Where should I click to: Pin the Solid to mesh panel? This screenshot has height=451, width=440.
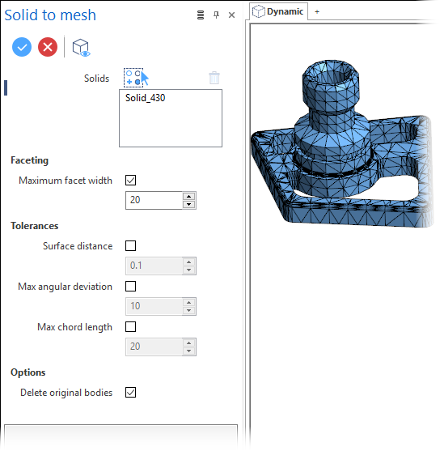217,15
